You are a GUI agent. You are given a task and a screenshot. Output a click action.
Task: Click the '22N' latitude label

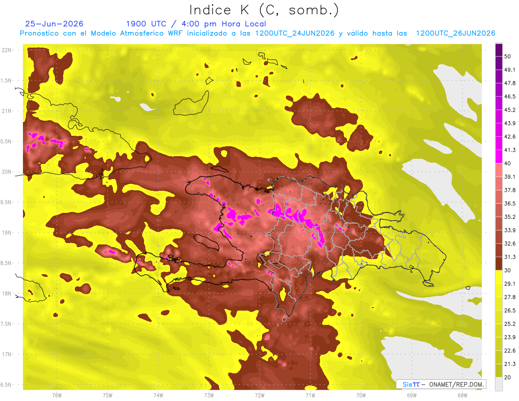point(7,50)
